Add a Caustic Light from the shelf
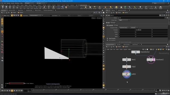 point(130,8)
